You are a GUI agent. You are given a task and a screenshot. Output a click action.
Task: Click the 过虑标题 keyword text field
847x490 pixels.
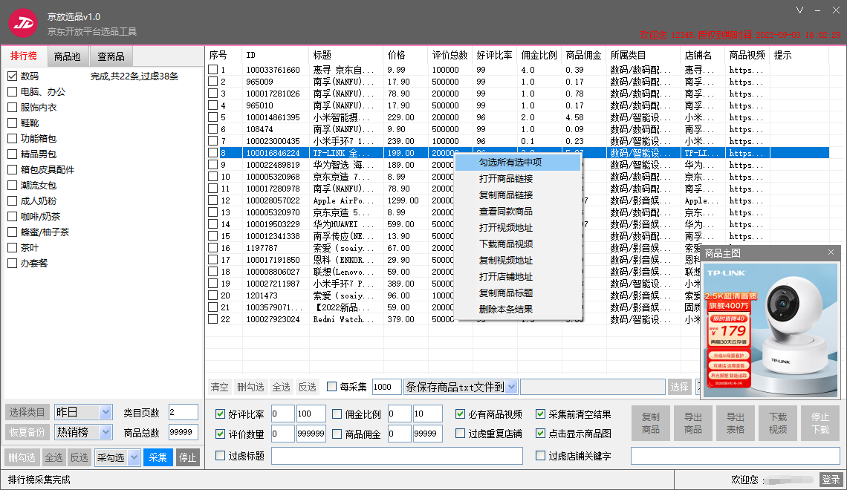coord(397,456)
